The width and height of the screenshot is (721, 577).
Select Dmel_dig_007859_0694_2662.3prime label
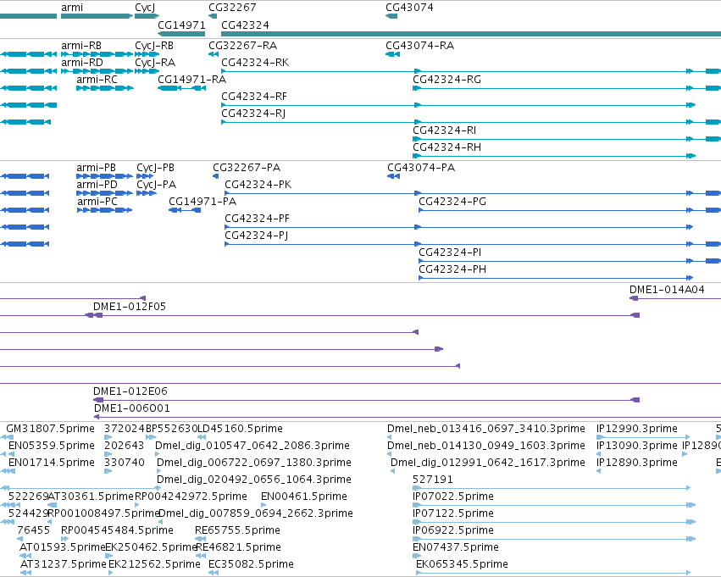pos(256,514)
